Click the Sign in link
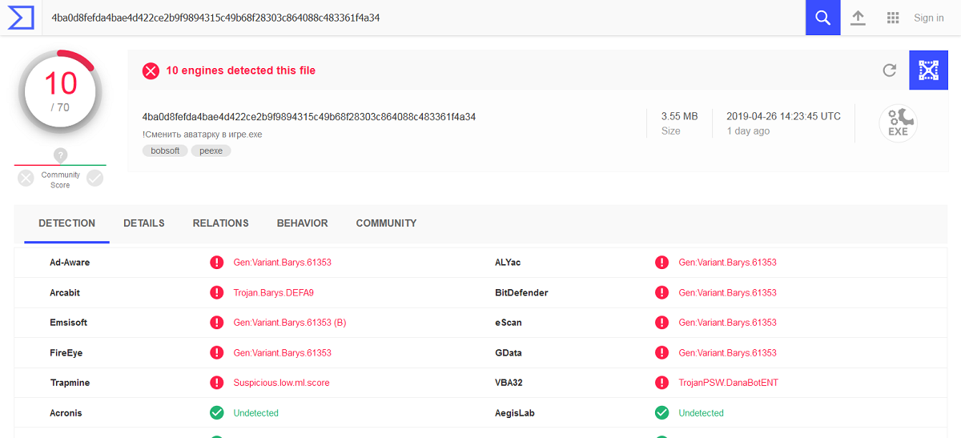Screen dimensions: 961x438 (929, 18)
